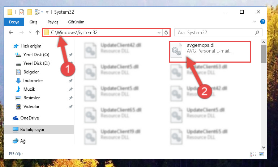Click the vertical scrollbar down arrow
The height and width of the screenshot is (167, 278).
264,148
